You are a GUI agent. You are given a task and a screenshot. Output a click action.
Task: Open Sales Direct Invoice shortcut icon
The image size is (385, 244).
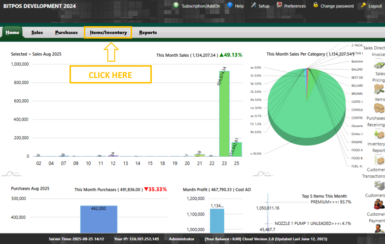(379, 65)
